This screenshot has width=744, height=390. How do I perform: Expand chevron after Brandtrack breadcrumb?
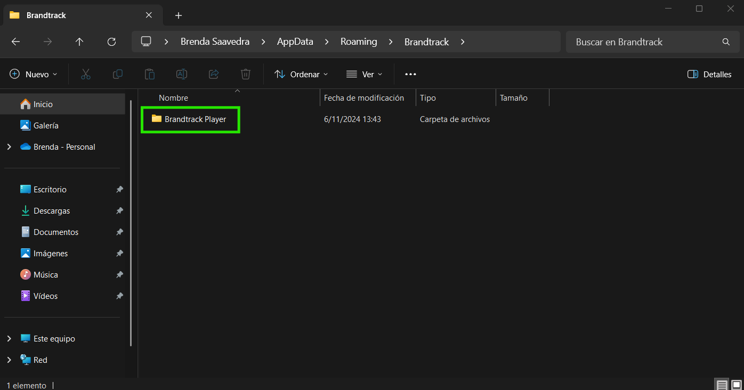462,42
